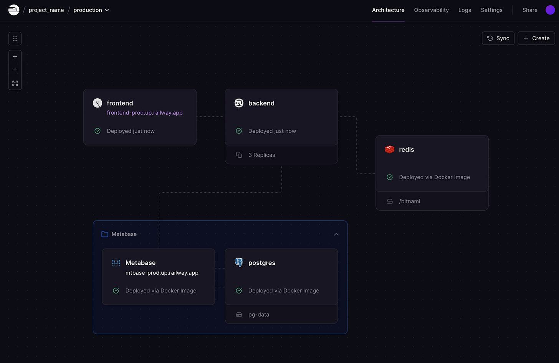Click postgres 'Deployed via Docker Image' status
This screenshot has height=363, width=559.
pyautogui.click(x=284, y=291)
